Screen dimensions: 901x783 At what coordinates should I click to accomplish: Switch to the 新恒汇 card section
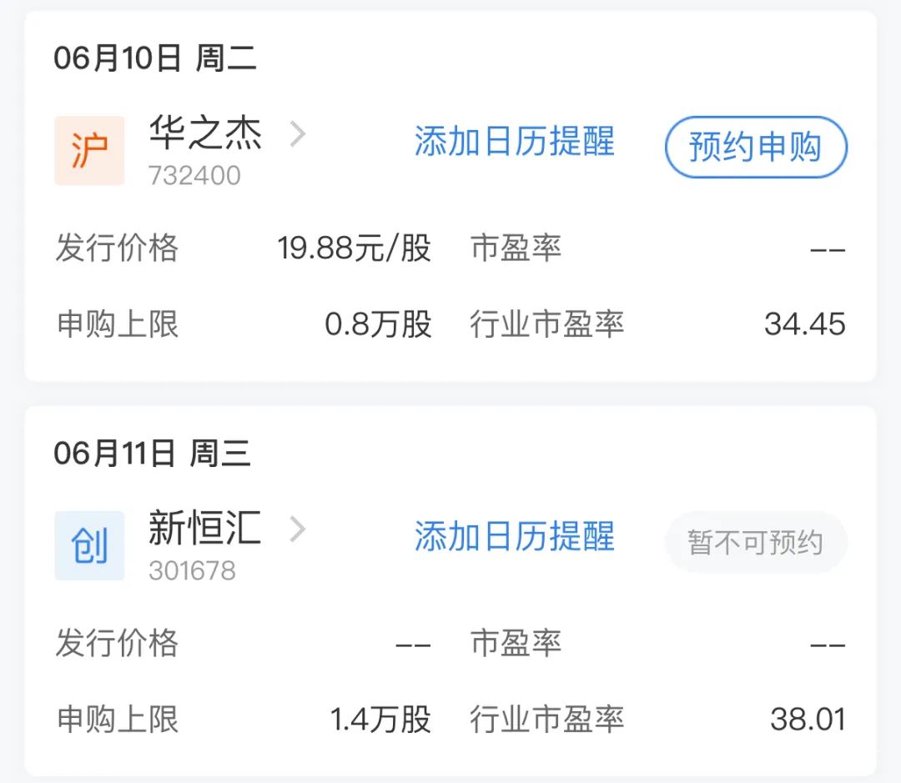pyautogui.click(x=450, y=584)
